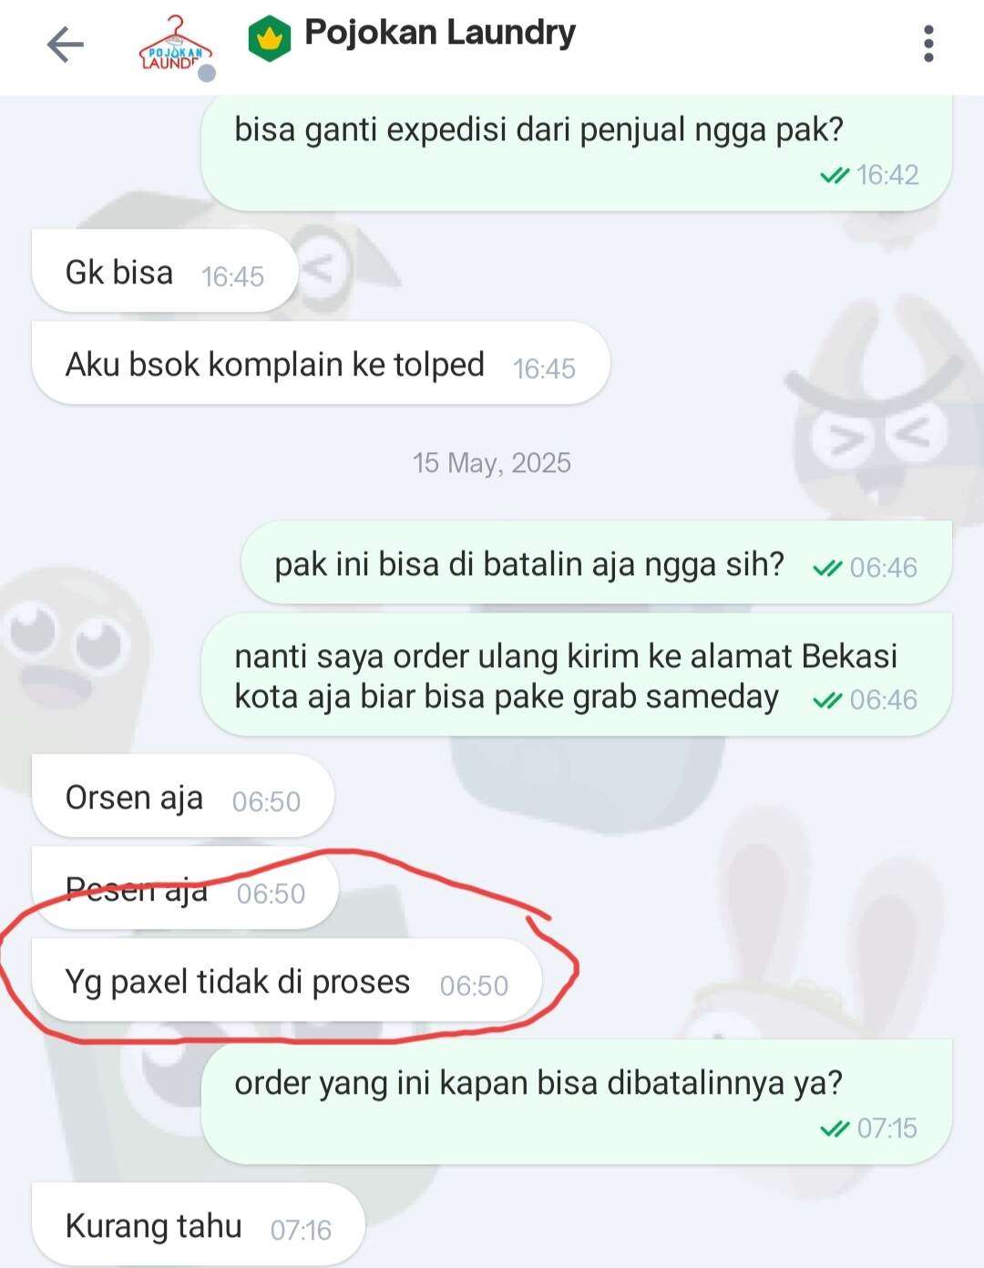Viewport: 984px width, 1268px height.
Task: Select the 'Orsen aja' message bubble
Action: (183, 797)
